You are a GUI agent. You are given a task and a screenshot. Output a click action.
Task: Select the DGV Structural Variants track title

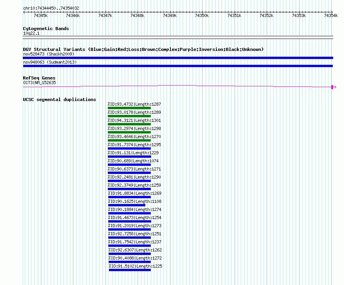[143, 49]
